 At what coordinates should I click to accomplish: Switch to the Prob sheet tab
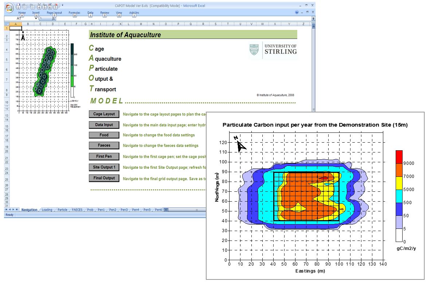coord(90,210)
